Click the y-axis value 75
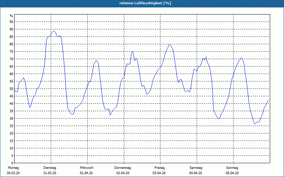This screenshot has width=284, height=177. click(11, 51)
